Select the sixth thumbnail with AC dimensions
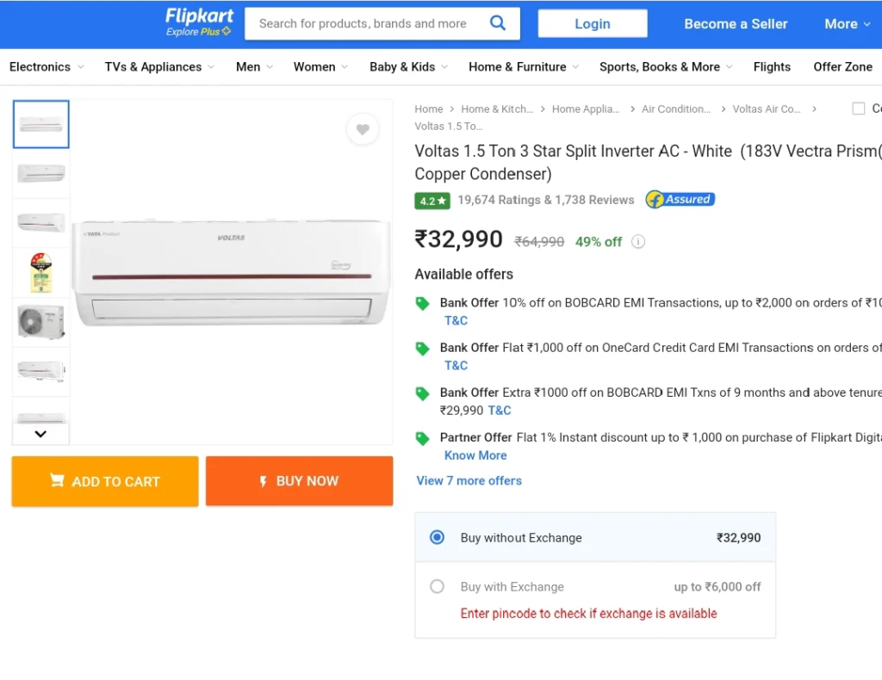This screenshot has width=882, height=680. [41, 372]
